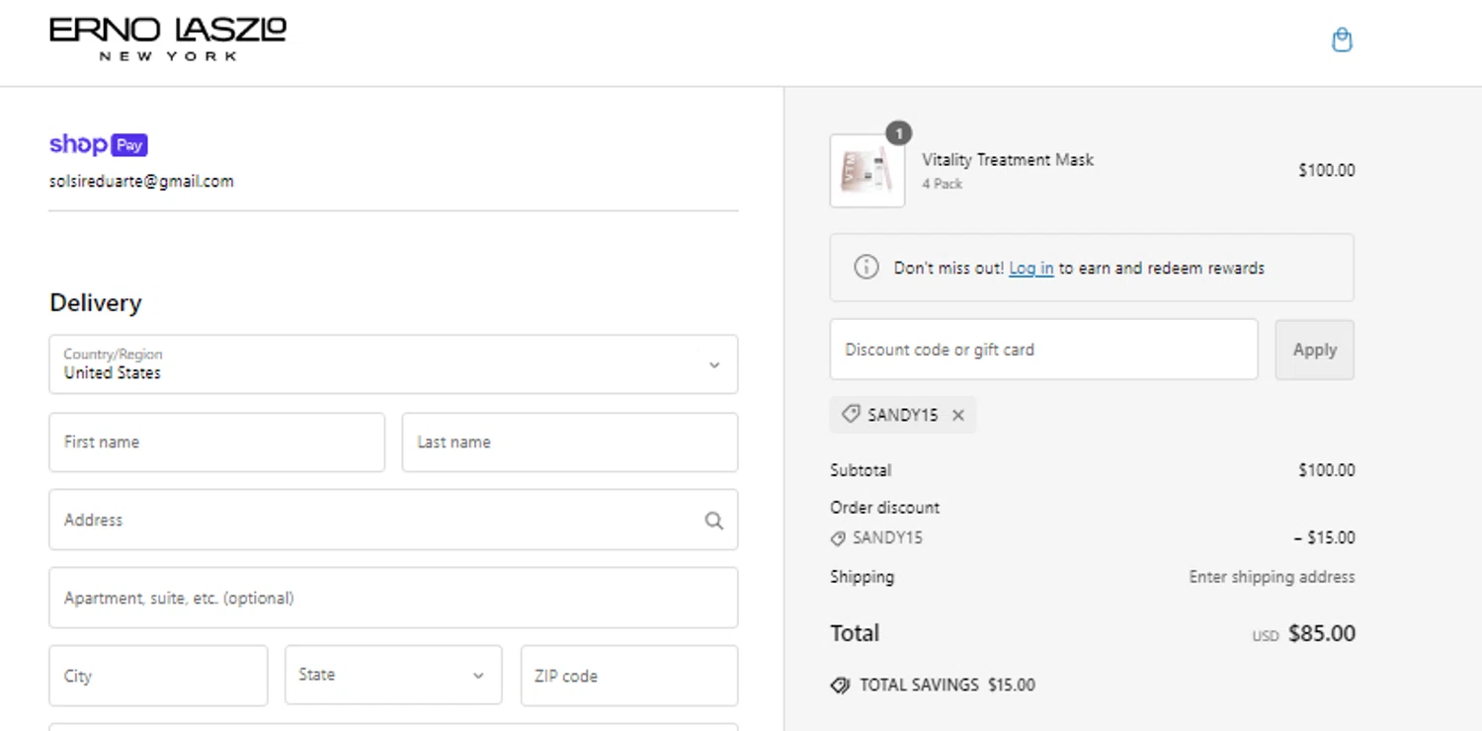Click the Log in link for rewards
The image size is (1482, 731).
point(1030,268)
